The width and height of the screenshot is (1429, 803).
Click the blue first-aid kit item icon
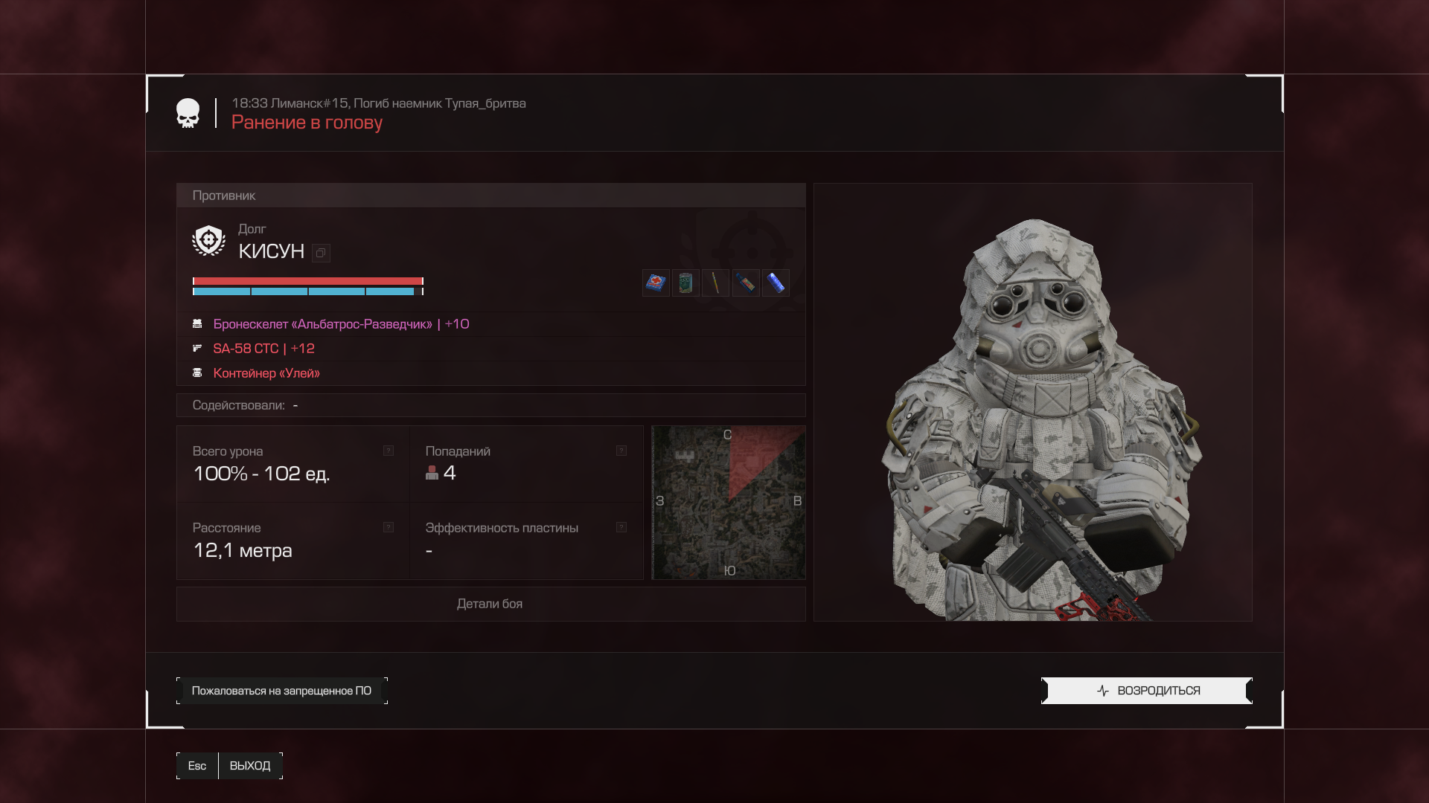tap(656, 283)
